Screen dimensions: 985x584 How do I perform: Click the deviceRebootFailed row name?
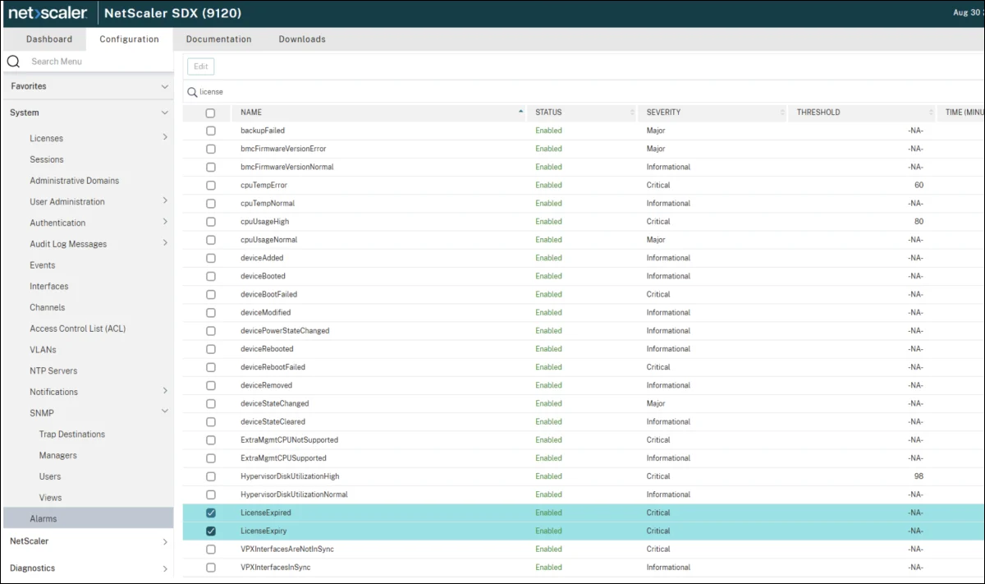pos(273,367)
